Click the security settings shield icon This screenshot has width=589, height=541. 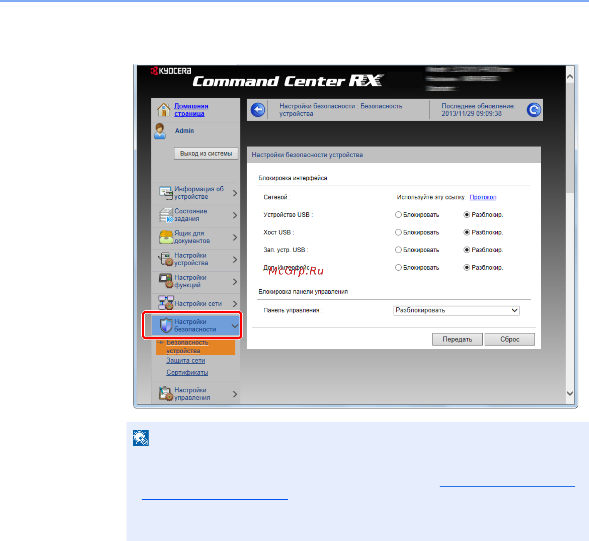pos(166,325)
